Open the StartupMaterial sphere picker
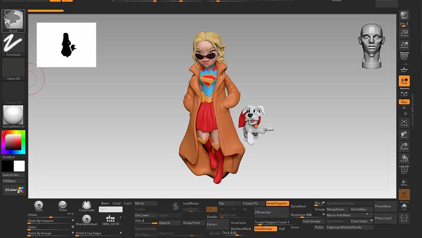Viewport: 422px width, 238px height. (x=14, y=116)
